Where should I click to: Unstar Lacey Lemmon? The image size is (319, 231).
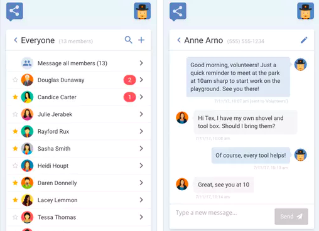click(15, 200)
